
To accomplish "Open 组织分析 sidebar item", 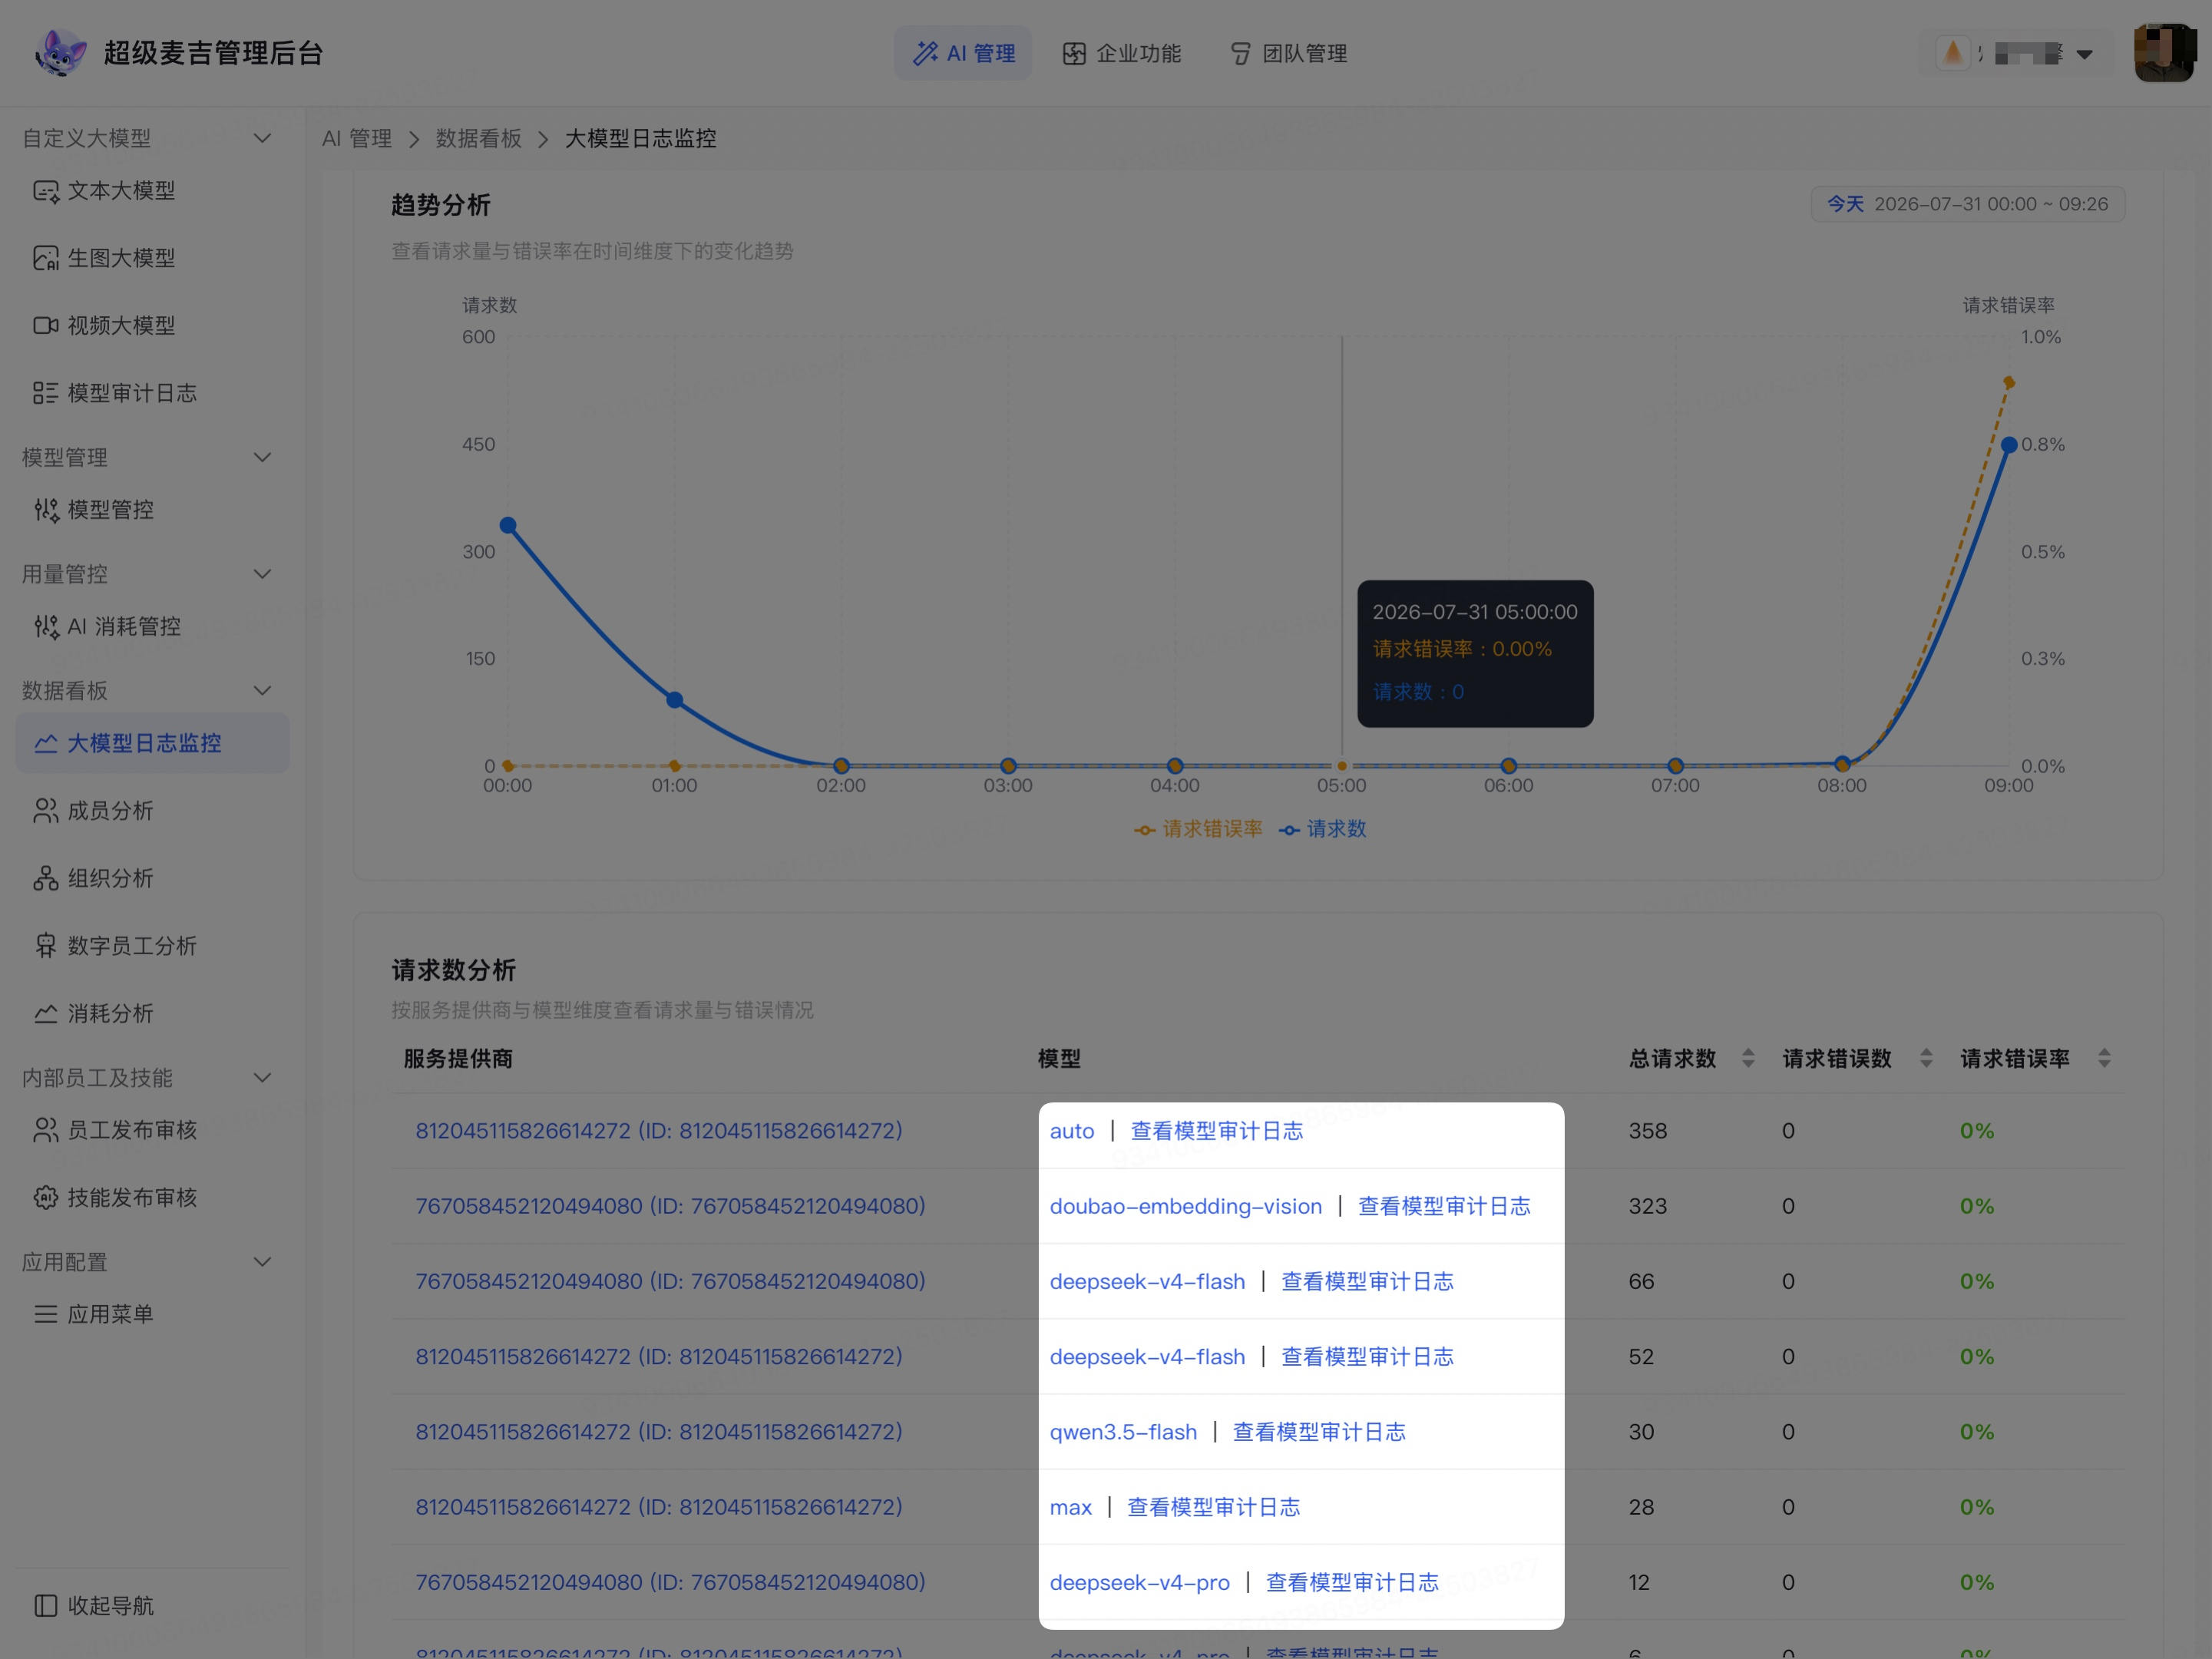I will (x=152, y=878).
